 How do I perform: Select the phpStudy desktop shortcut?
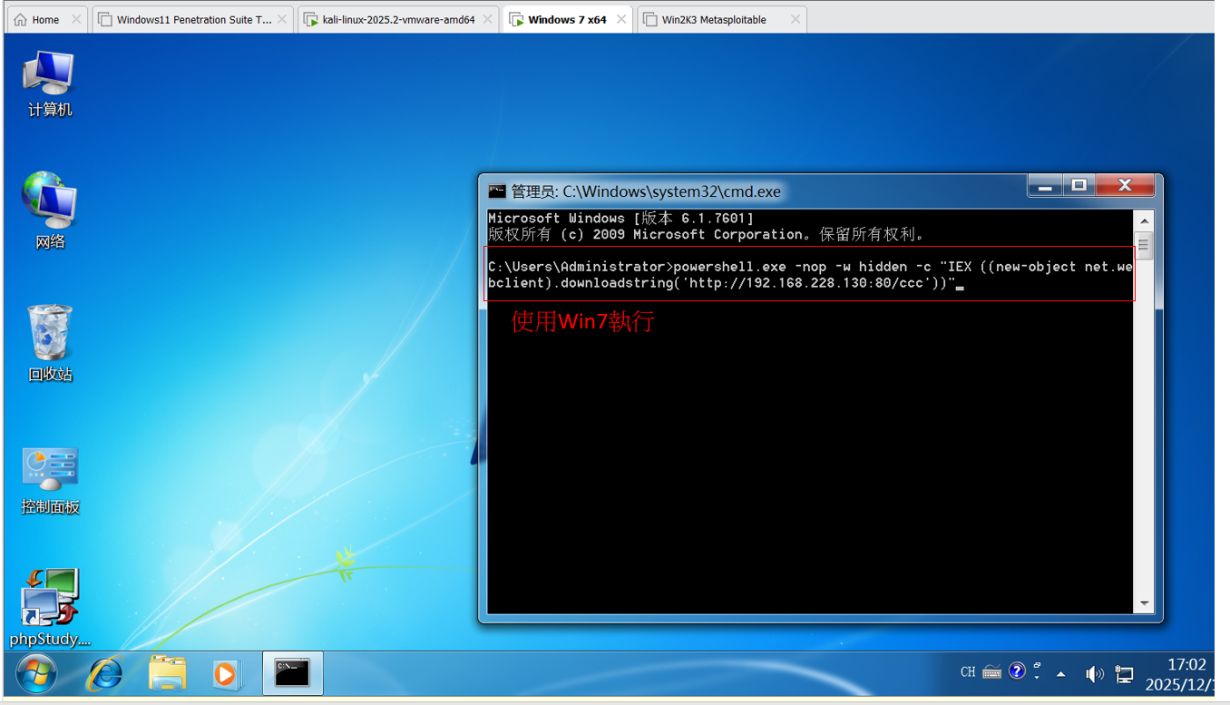click(50, 608)
